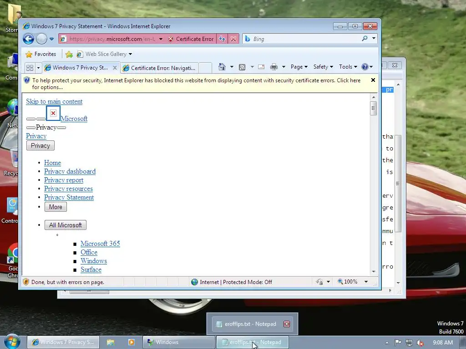This screenshot has width=466, height=349.
Task: Click the grey Privacy button
Action: point(41,146)
